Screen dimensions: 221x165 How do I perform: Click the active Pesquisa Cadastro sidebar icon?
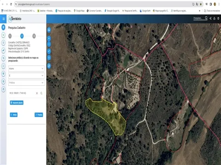click(x=3, y=27)
